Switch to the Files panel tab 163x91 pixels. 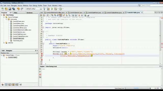click(x=16, y=13)
